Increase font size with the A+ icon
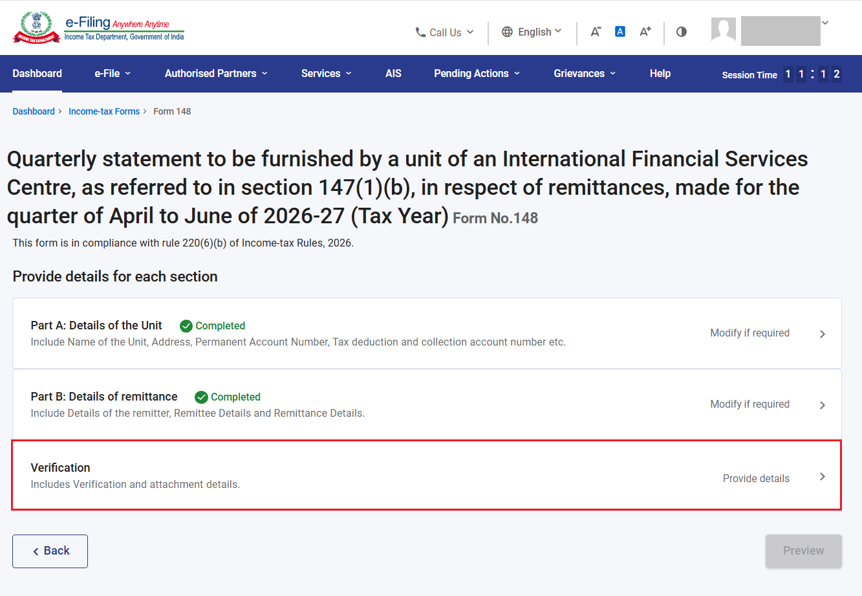This screenshot has width=862, height=596. pyautogui.click(x=645, y=32)
